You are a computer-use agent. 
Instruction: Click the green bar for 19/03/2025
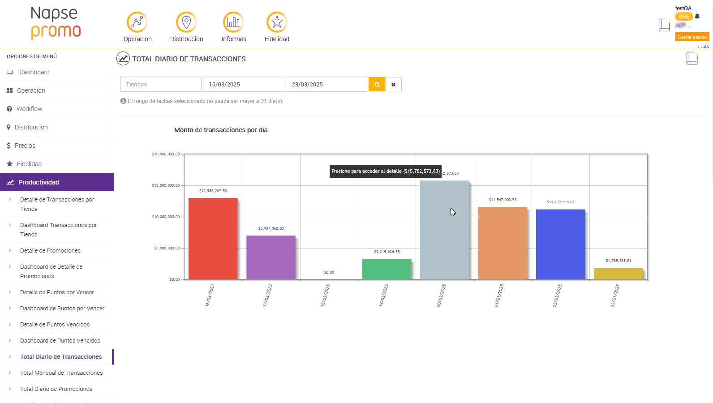(387, 269)
